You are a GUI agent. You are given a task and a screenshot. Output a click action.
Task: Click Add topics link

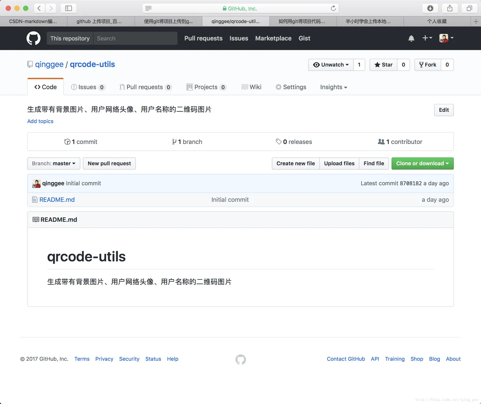pos(41,121)
